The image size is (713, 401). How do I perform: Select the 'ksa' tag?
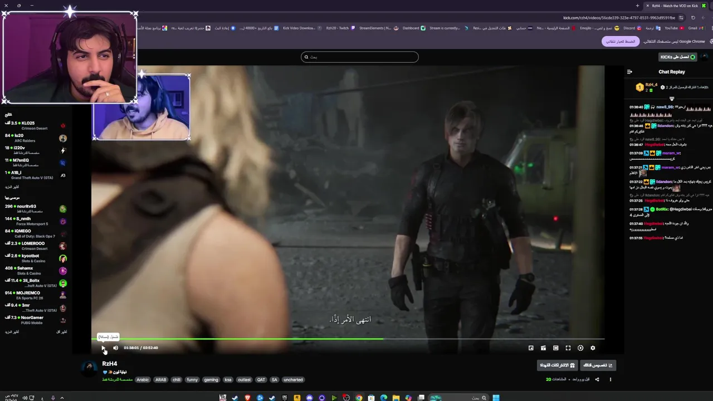pyautogui.click(x=228, y=380)
